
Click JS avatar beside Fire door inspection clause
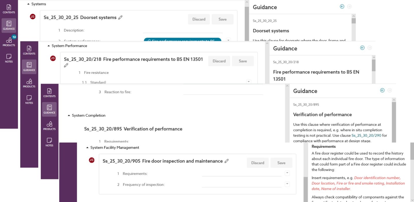pyautogui.click(x=92, y=160)
